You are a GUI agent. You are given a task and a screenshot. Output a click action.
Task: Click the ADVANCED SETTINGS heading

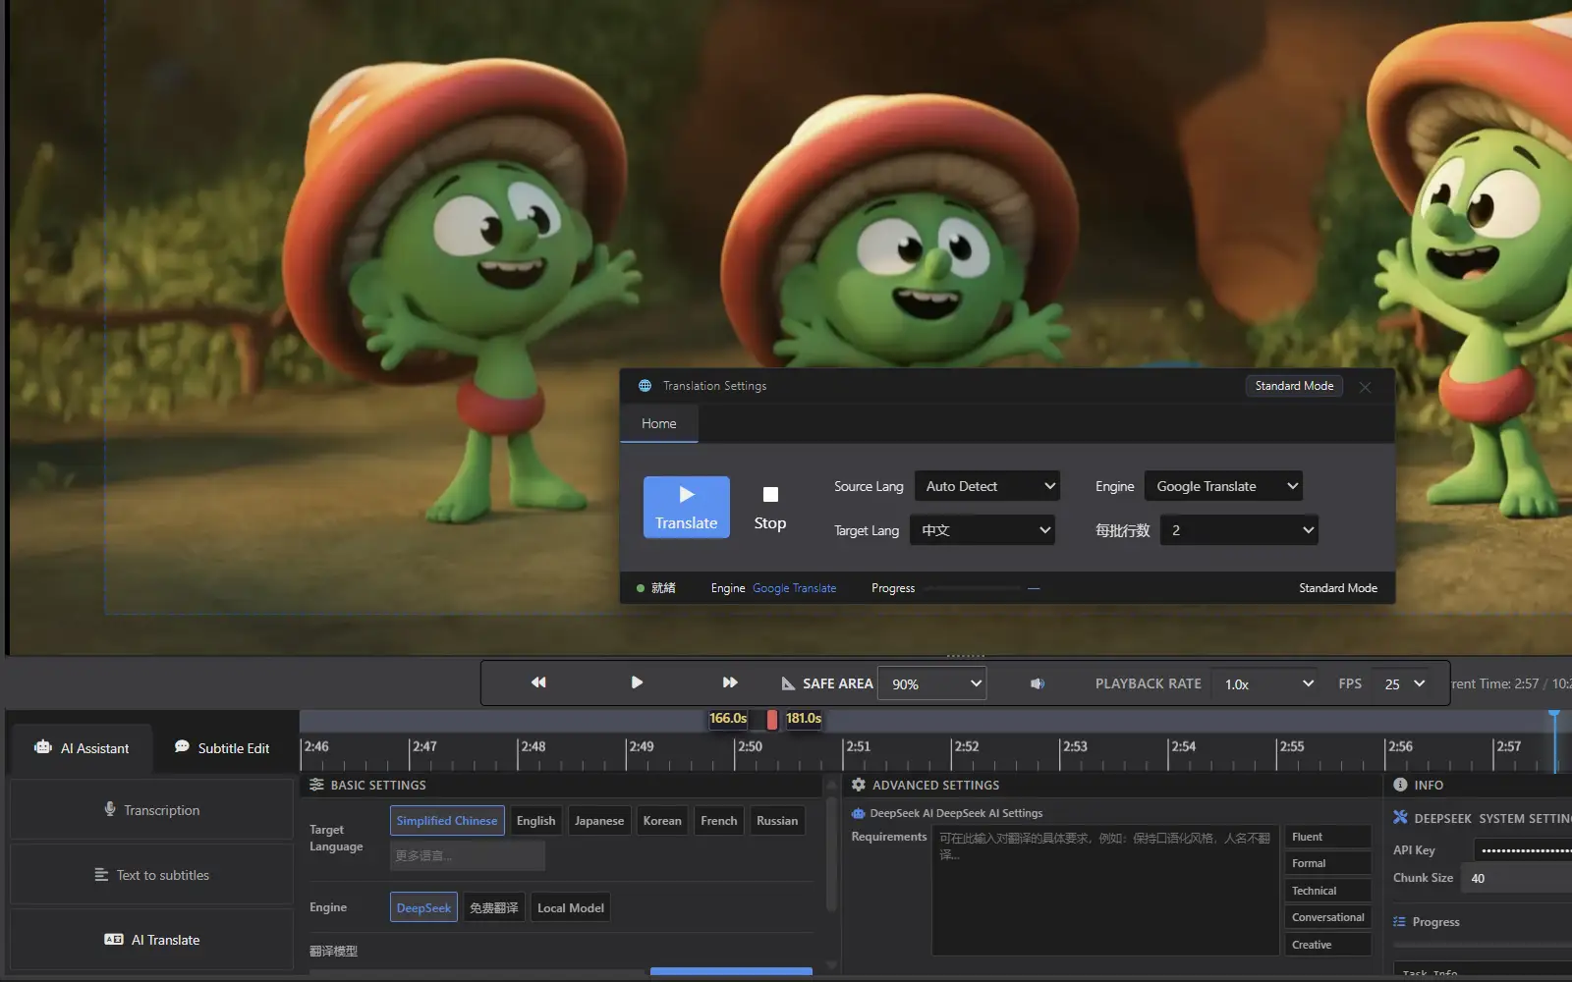(x=935, y=786)
